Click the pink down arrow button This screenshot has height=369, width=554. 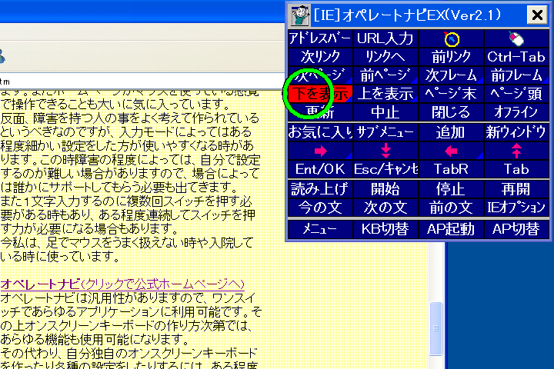click(385, 151)
